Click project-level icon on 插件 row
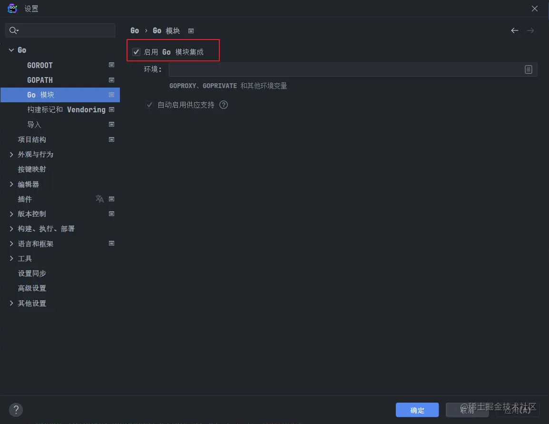Screen dimensions: 549x424 112,199
